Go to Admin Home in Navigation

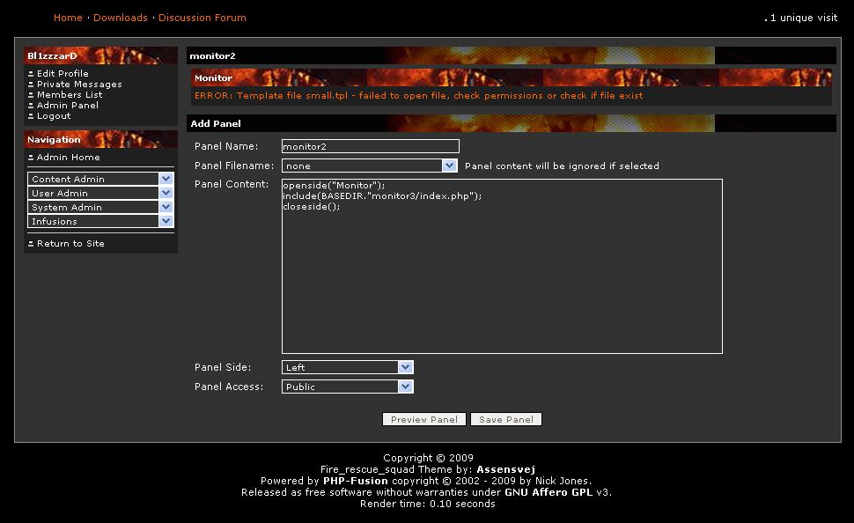point(68,158)
